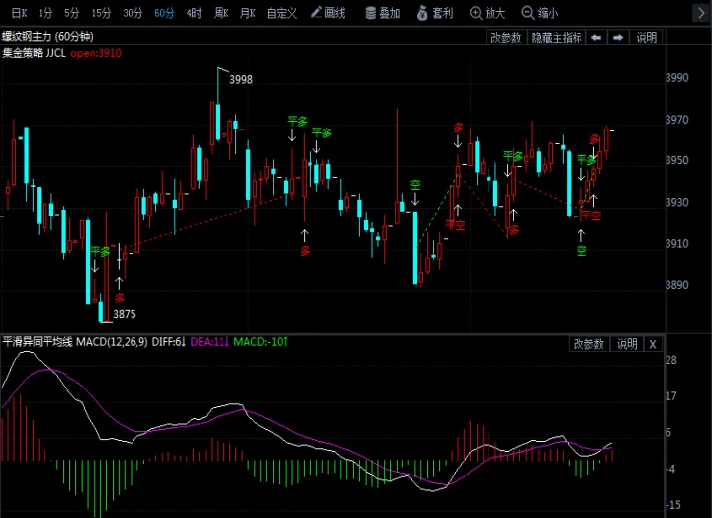Select the 15分 period tab

coord(101,13)
